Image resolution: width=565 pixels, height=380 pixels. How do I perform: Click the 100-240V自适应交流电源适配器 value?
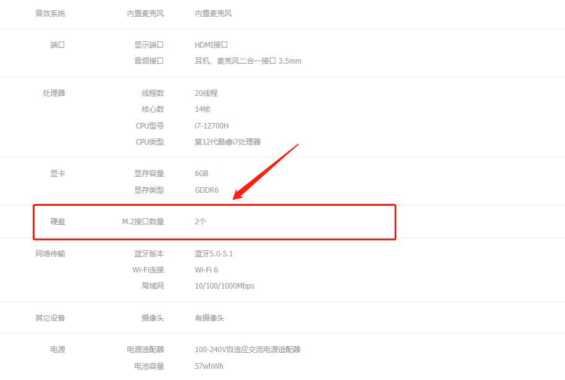[x=248, y=349]
